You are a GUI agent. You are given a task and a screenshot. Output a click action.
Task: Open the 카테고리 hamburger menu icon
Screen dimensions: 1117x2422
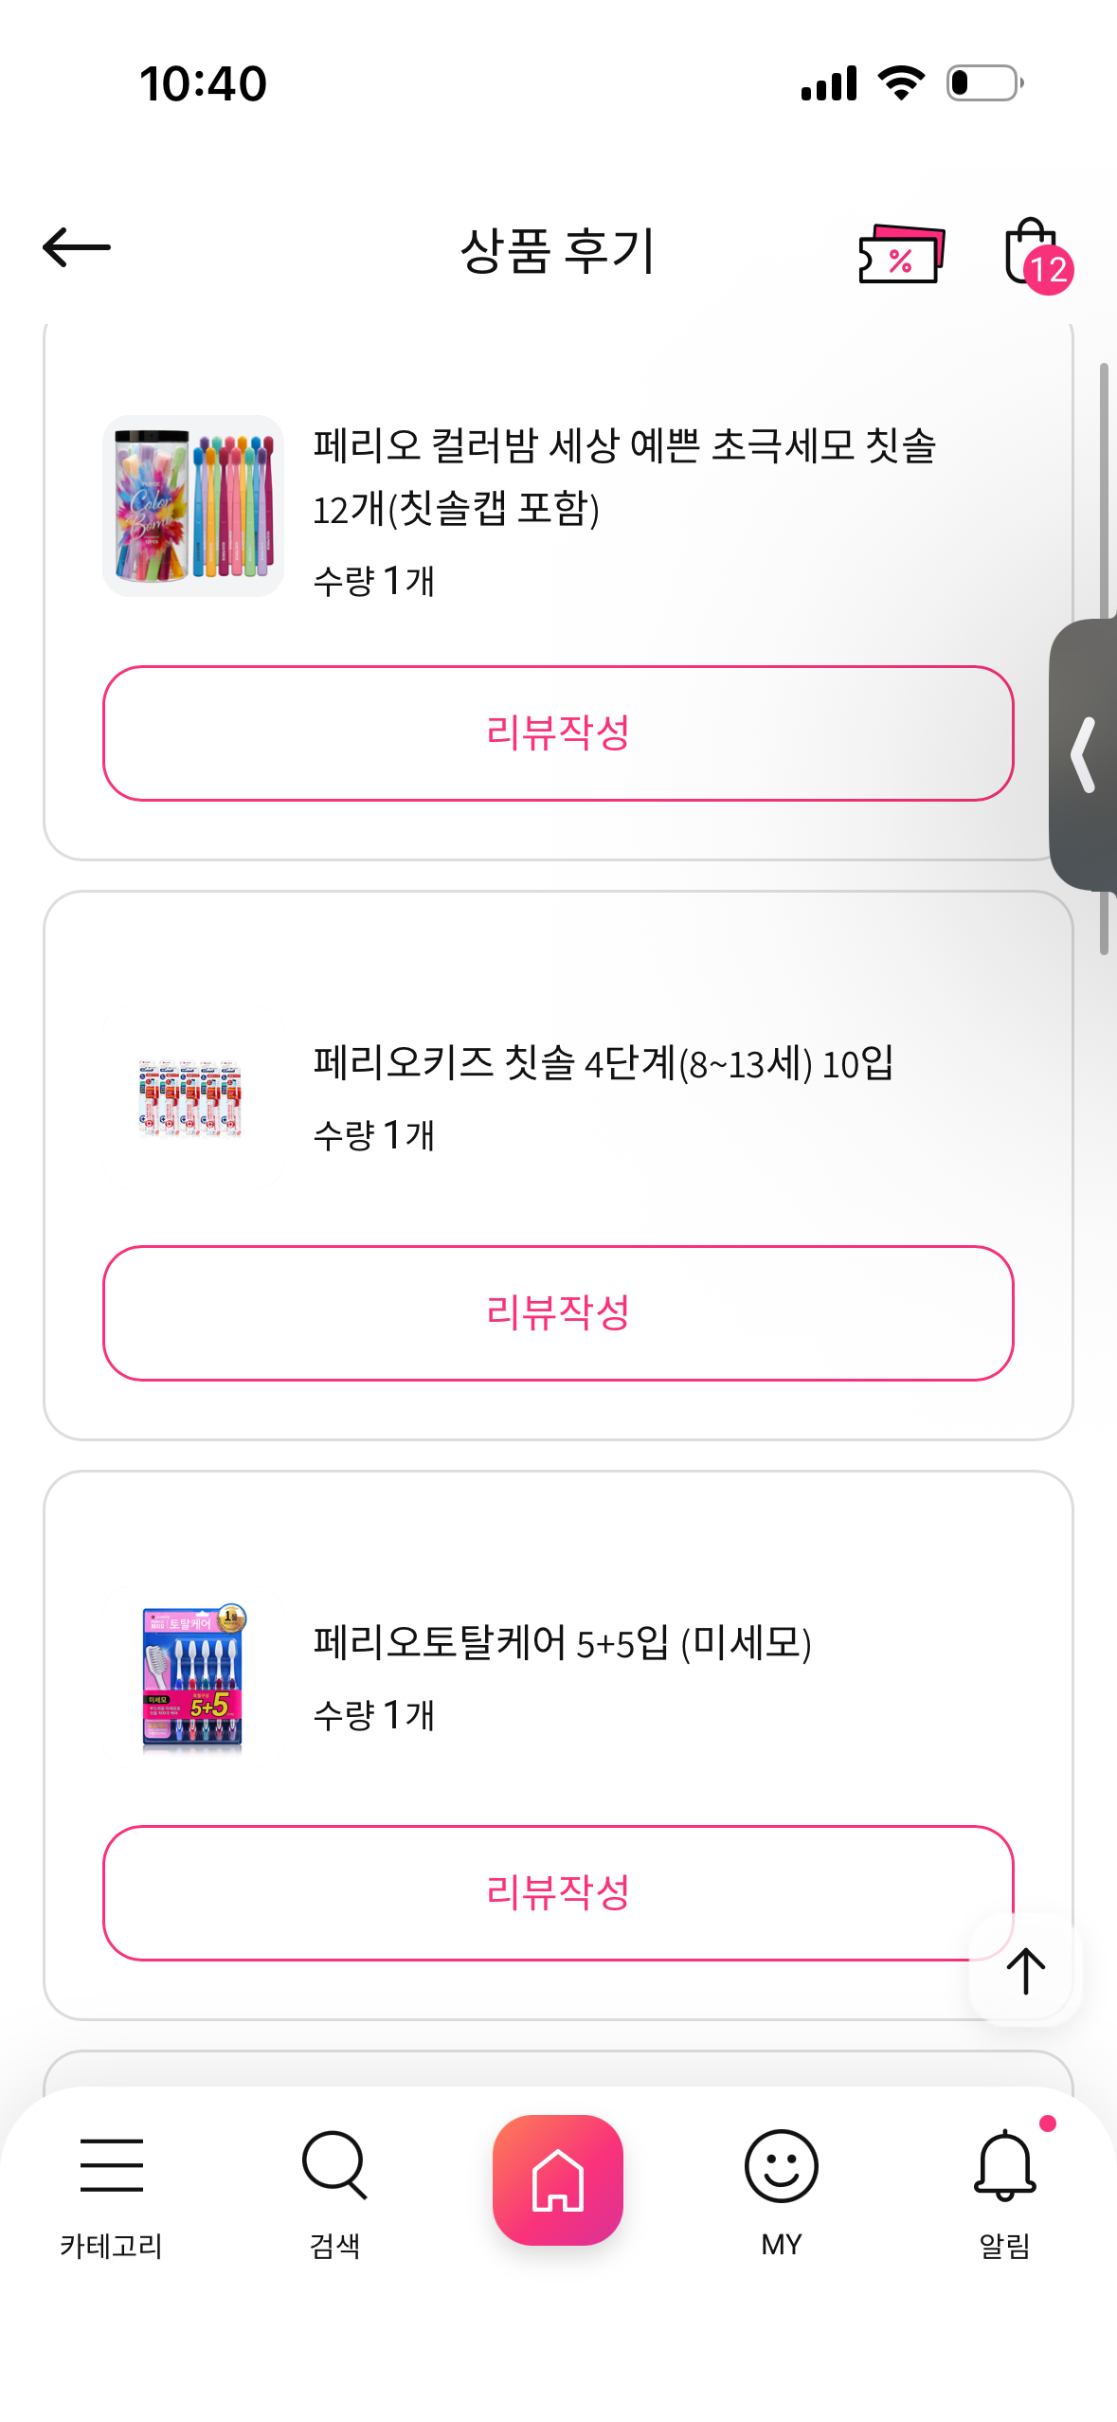click(x=112, y=2165)
